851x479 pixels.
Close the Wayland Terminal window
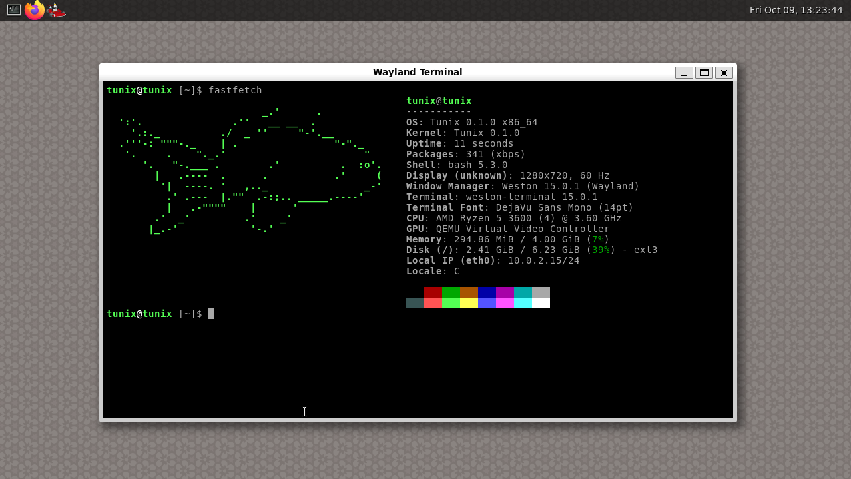(x=724, y=73)
